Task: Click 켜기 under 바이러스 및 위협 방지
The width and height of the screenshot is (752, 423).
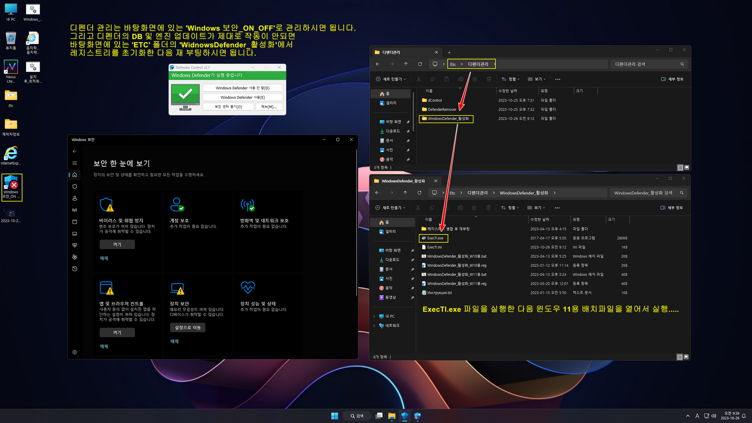Action: coord(117,244)
